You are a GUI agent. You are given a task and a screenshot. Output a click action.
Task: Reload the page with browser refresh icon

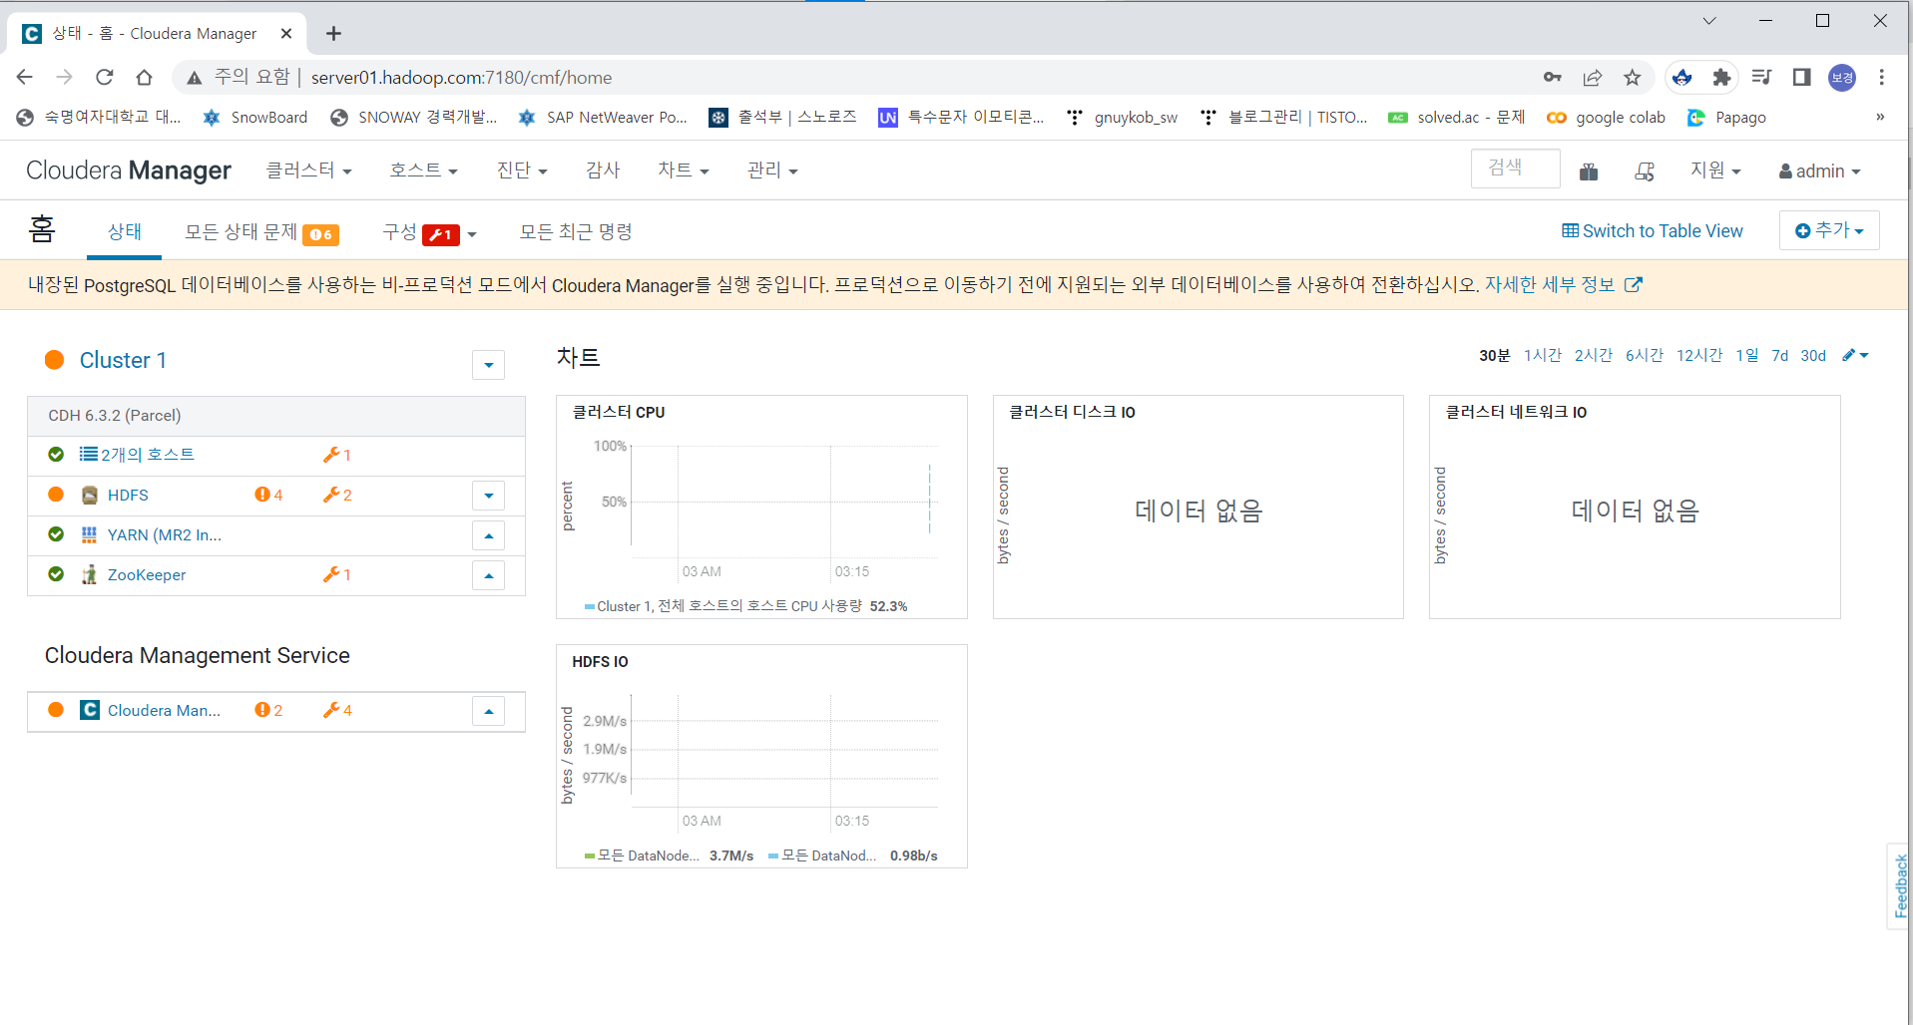pyautogui.click(x=105, y=77)
